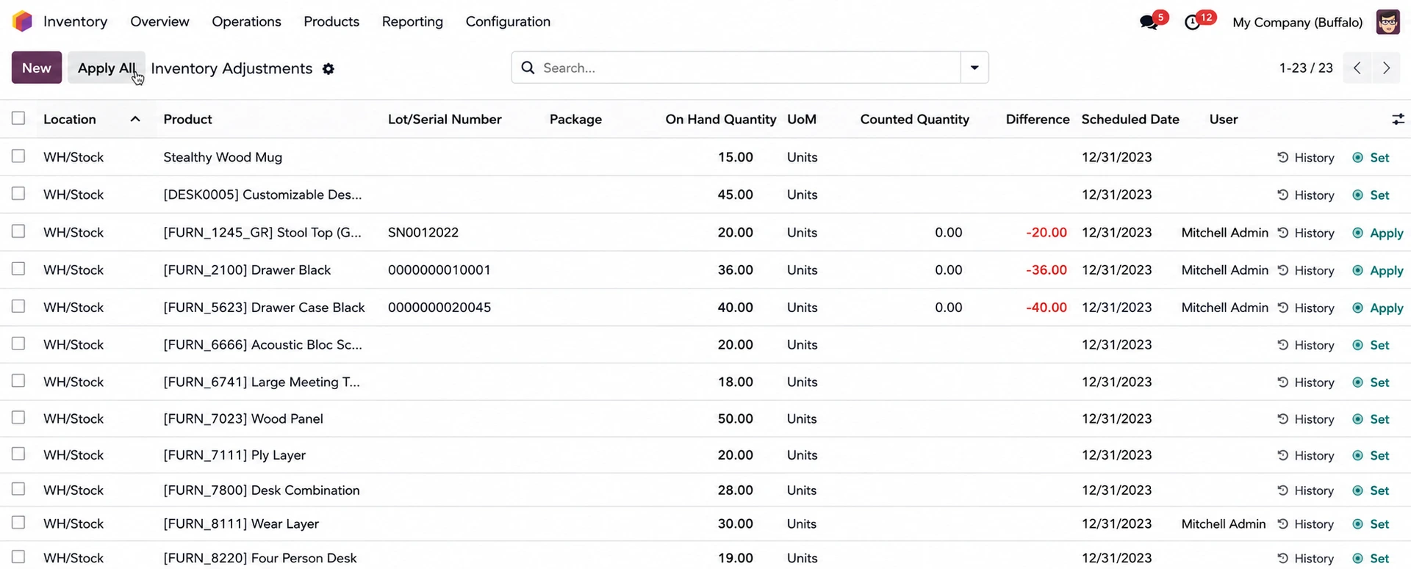The width and height of the screenshot is (1411, 569).
Task: Check the Large Meeting Table row checkbox
Action: [18, 381]
